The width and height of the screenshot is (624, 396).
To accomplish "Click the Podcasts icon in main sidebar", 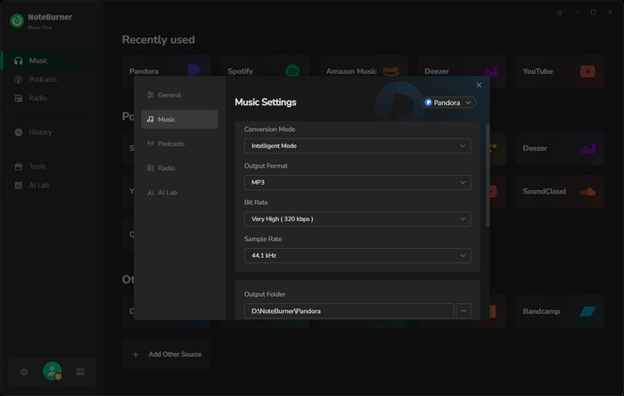I will pos(19,79).
